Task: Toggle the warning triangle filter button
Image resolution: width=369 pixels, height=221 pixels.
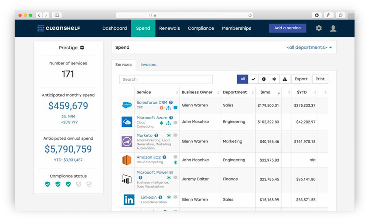Action: pyautogui.click(x=285, y=79)
